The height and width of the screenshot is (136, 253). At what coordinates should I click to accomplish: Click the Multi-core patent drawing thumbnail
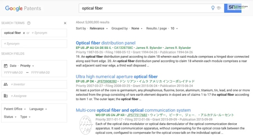click(85, 125)
